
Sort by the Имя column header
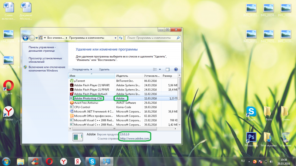pos(91,76)
